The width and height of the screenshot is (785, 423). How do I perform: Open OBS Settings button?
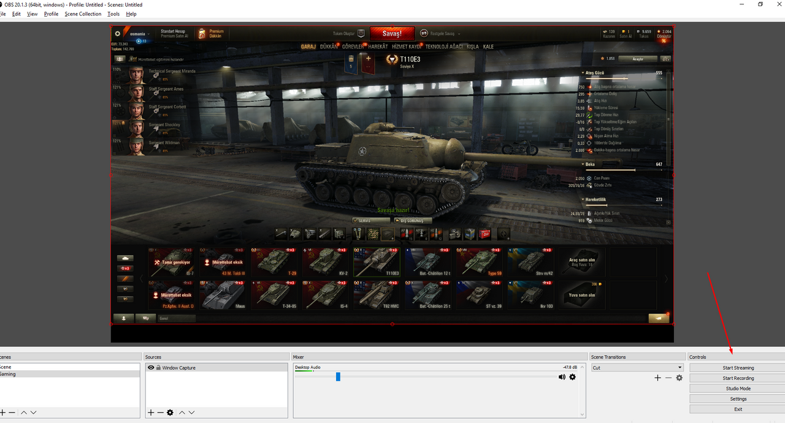pos(738,399)
